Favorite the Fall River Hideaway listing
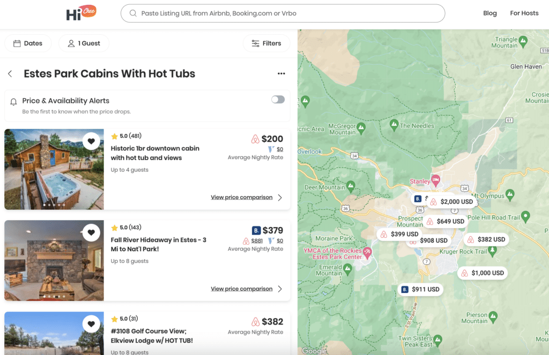549x355 pixels. (x=91, y=232)
